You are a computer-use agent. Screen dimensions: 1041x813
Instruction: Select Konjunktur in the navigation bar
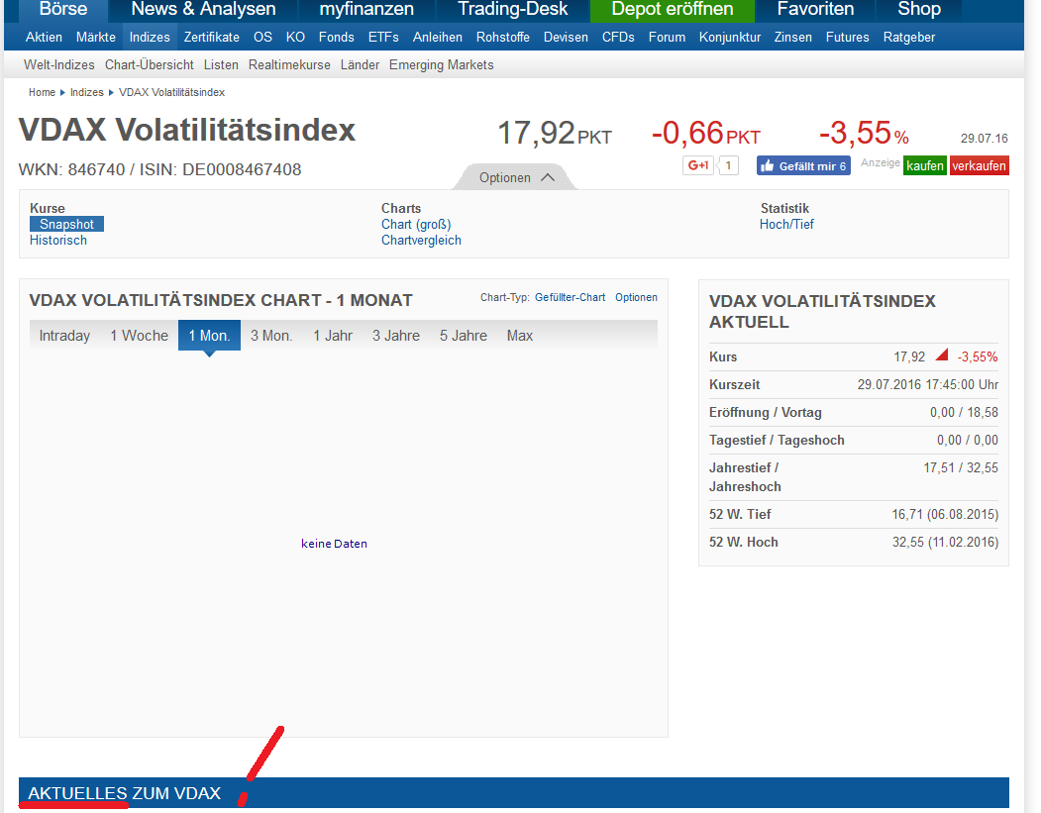[x=730, y=38]
